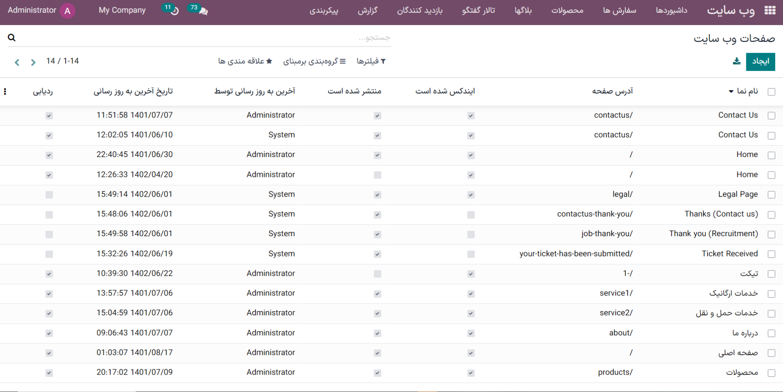Open the optional columns three-dot icon

click(5, 91)
